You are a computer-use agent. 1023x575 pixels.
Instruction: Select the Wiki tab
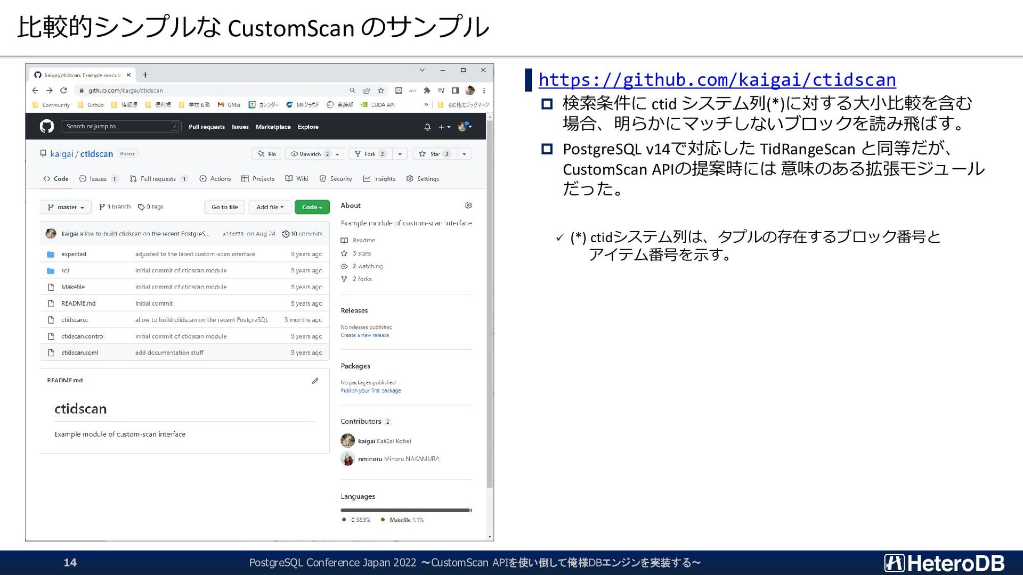pyautogui.click(x=297, y=179)
